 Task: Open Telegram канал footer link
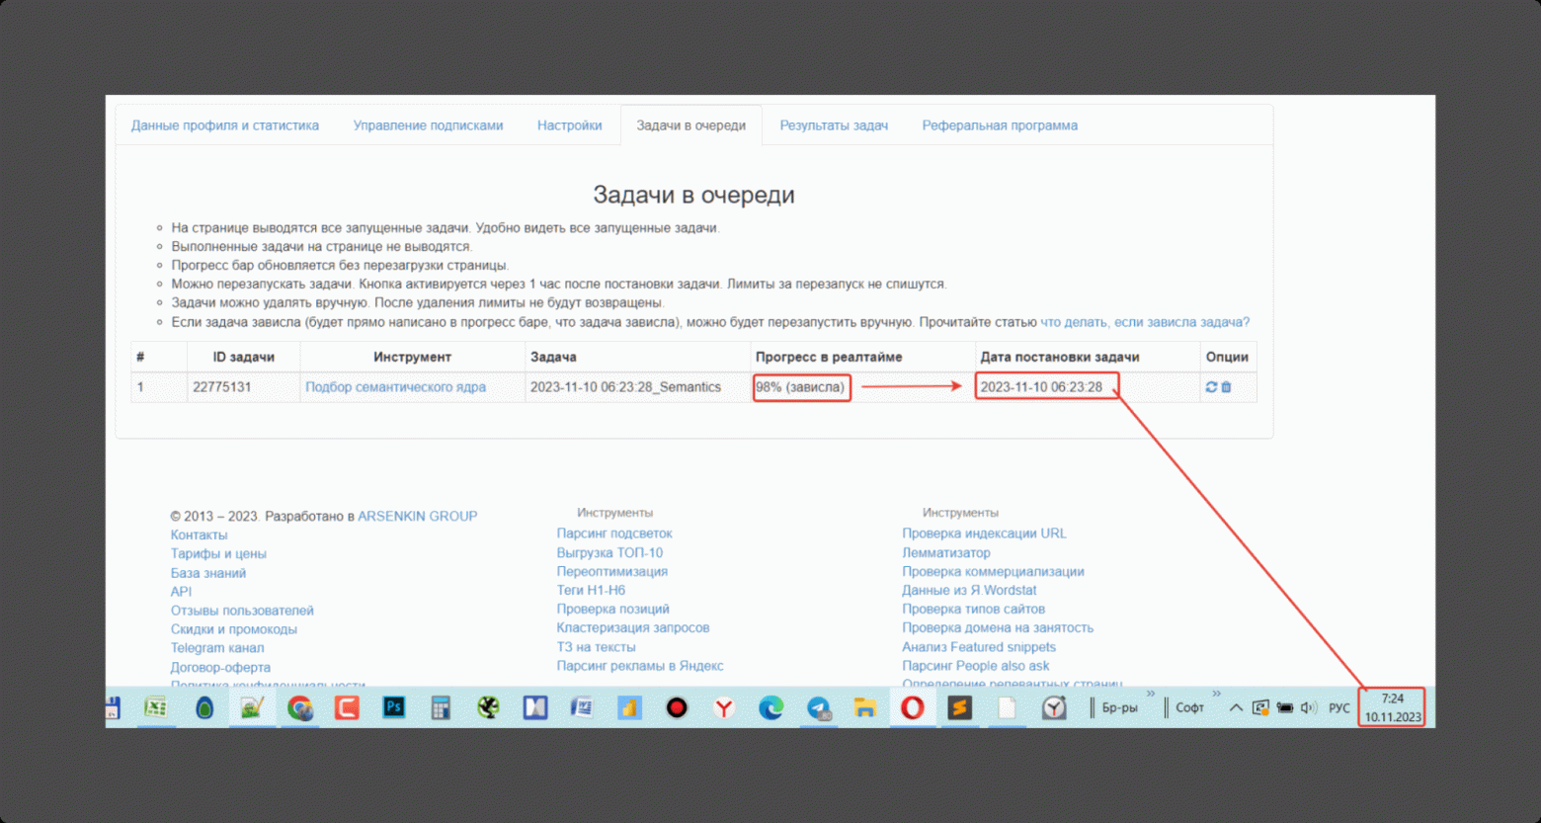[217, 648]
